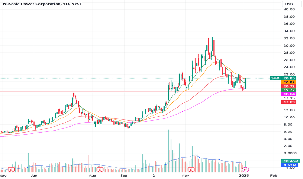303x179 pixels.
Task: Click the magenta 18.04 moving average tag
Action: [x=289, y=94]
